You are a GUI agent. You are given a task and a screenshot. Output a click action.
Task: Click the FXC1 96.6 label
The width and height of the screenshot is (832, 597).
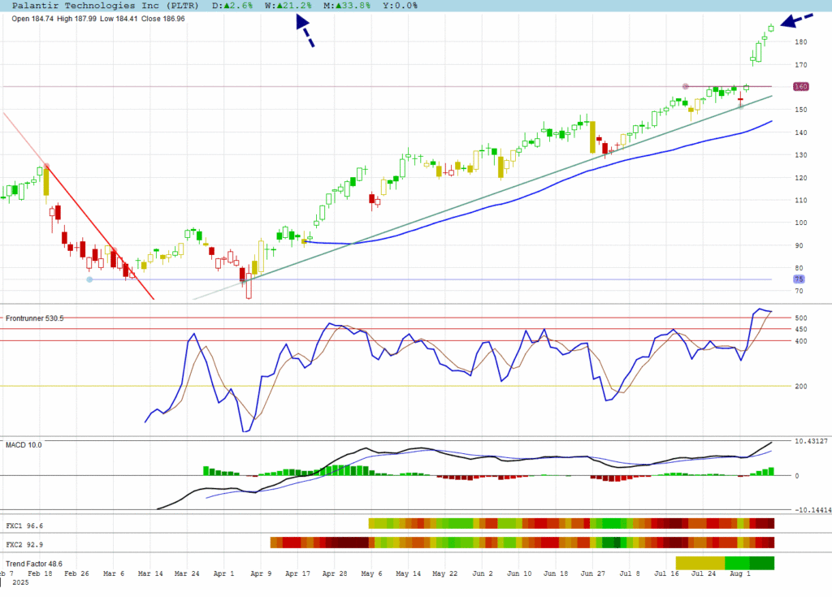24,526
